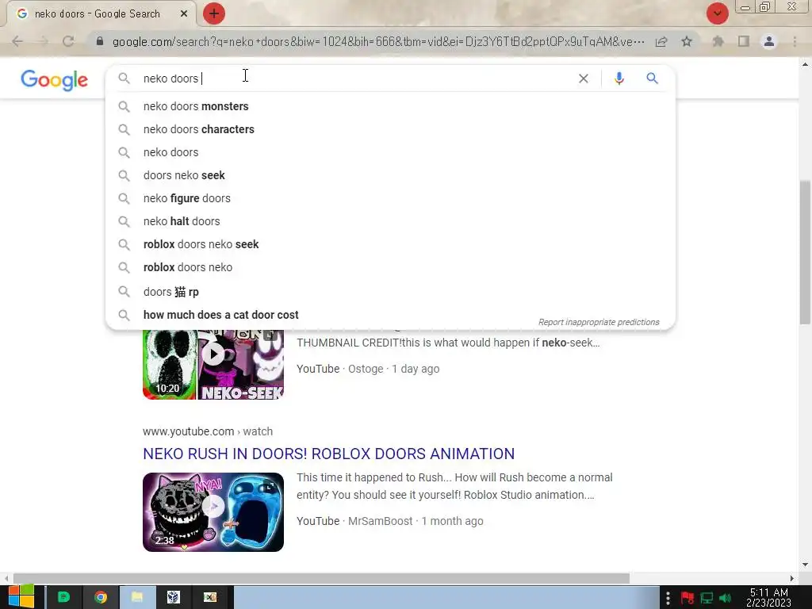Bookmark this page with the star icon
The width and height of the screenshot is (812, 609).
point(687,41)
